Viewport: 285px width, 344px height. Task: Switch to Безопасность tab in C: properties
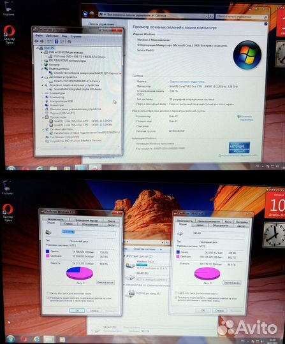coord(55,219)
